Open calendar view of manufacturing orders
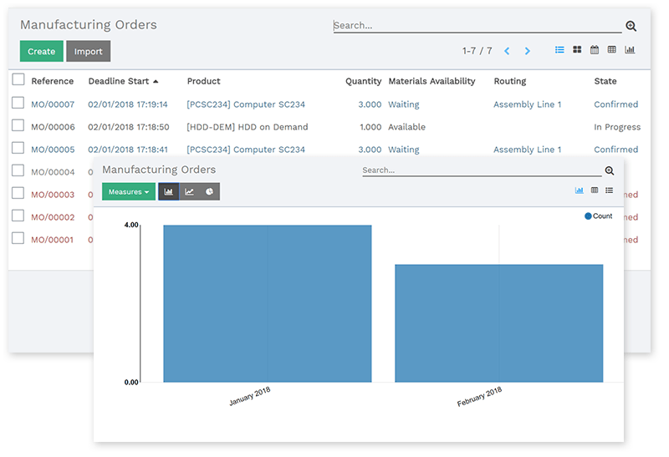The width and height of the screenshot is (669, 457). pyautogui.click(x=595, y=50)
